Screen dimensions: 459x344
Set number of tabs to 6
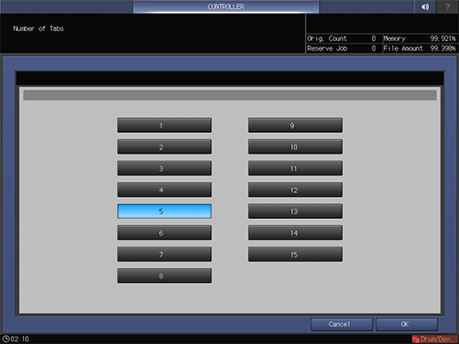(164, 233)
